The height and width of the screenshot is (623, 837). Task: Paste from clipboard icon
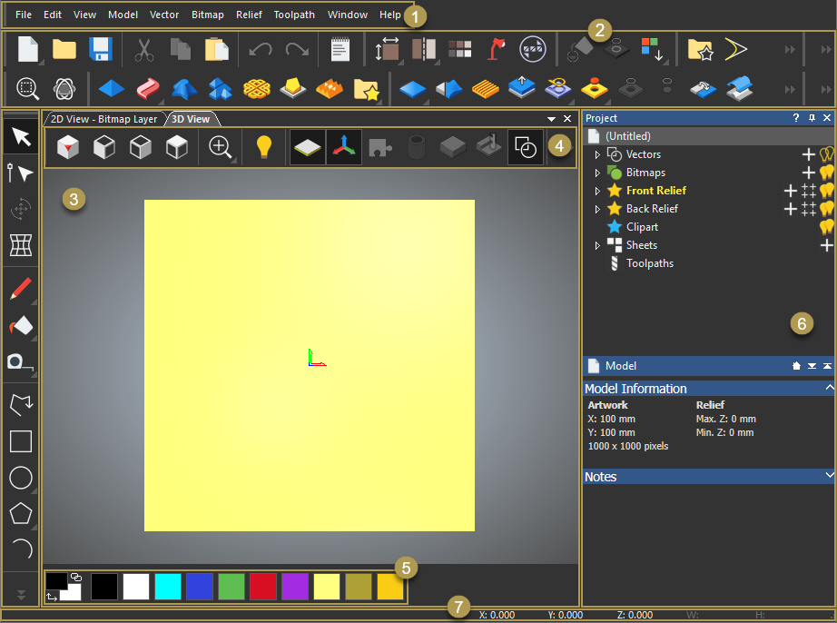(x=217, y=49)
